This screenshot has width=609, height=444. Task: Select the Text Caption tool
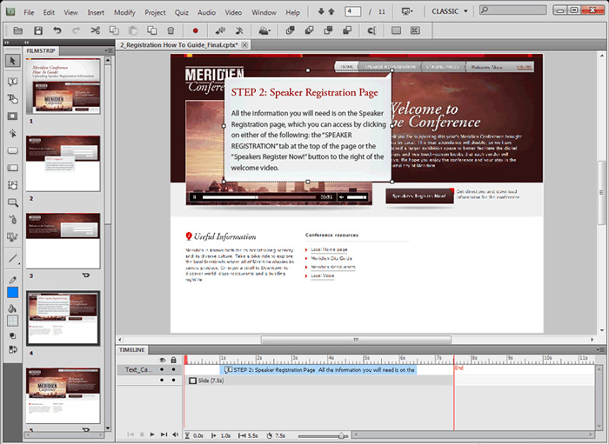tap(12, 81)
